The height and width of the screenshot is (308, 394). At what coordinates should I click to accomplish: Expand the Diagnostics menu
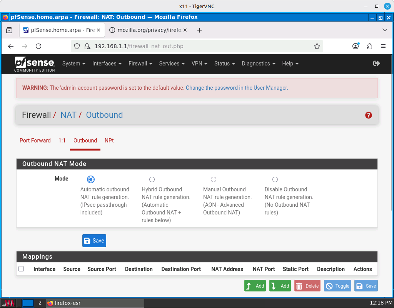coord(256,64)
